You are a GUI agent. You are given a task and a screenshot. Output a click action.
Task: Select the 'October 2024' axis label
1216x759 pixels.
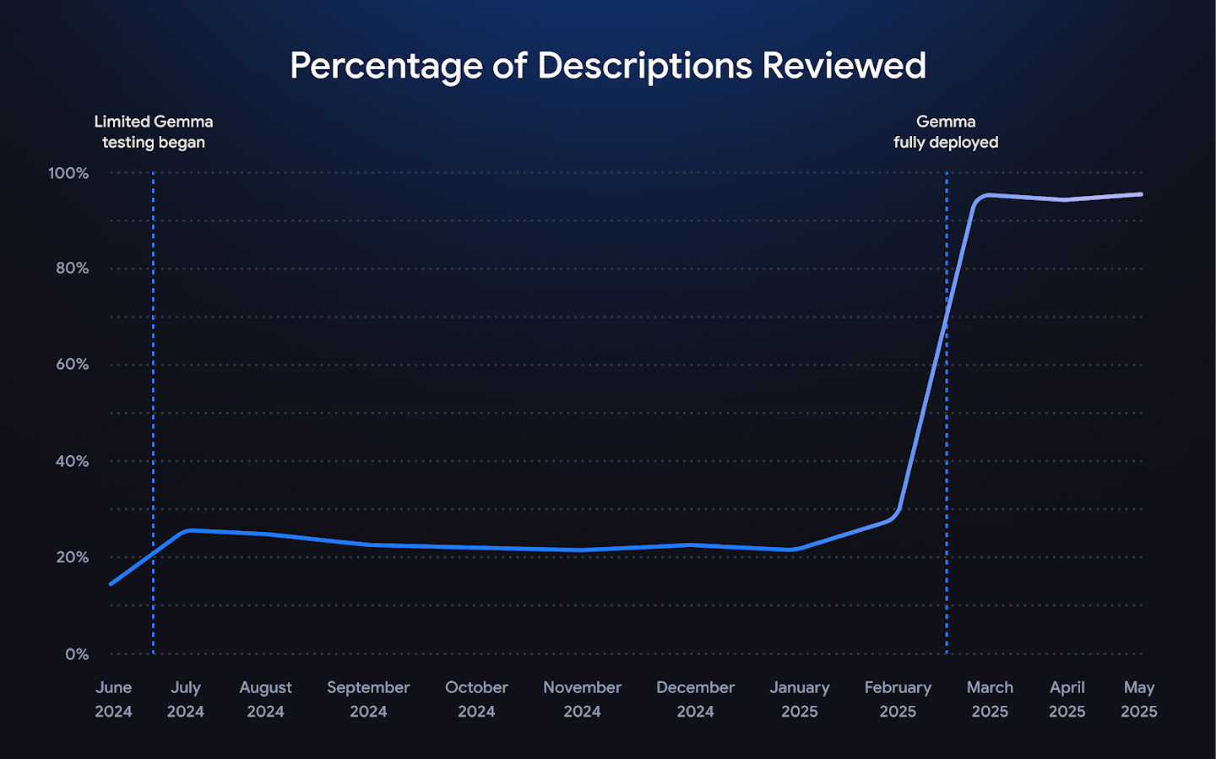pos(476,699)
